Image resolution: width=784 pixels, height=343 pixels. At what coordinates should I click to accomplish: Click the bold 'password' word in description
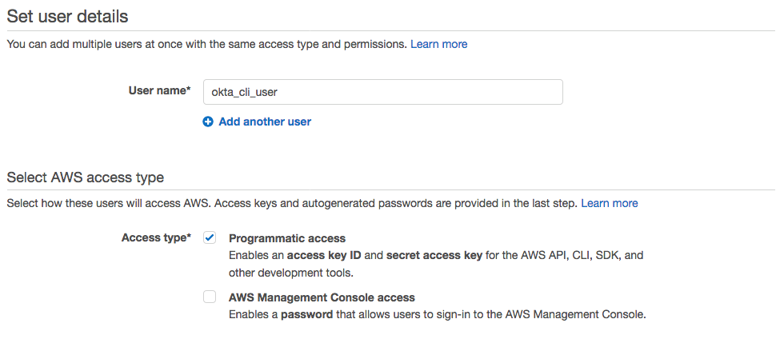click(307, 314)
